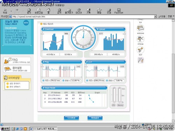Screen dimensions: 175x131
Task: Expand the Mail button dropdown arrow
Action: [x=101, y=10]
